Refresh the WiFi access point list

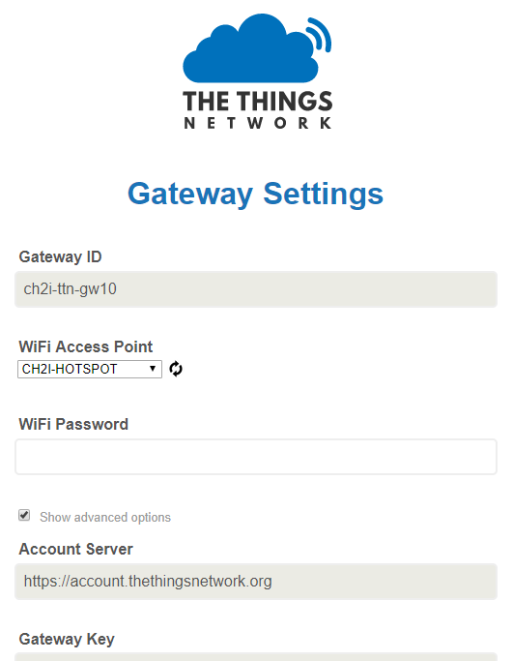(176, 369)
